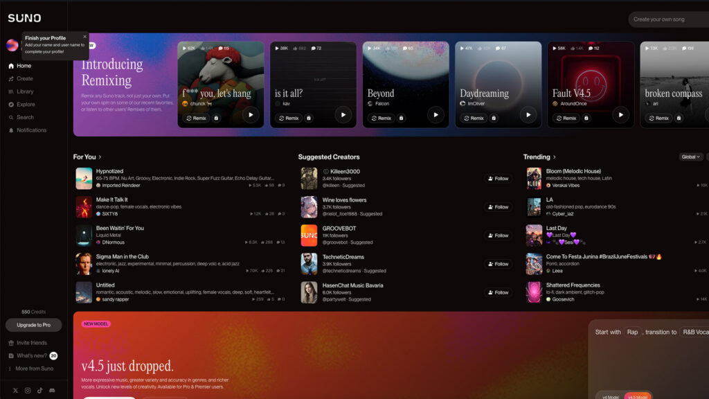Click bookmark icon on 'Fault V4.5' card
709x399 pixels.
586,118
